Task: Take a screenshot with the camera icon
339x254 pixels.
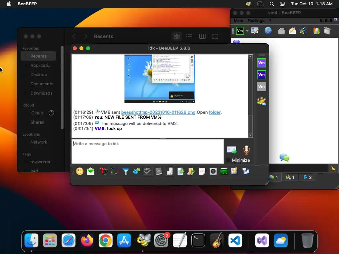Action: [x=213, y=172]
